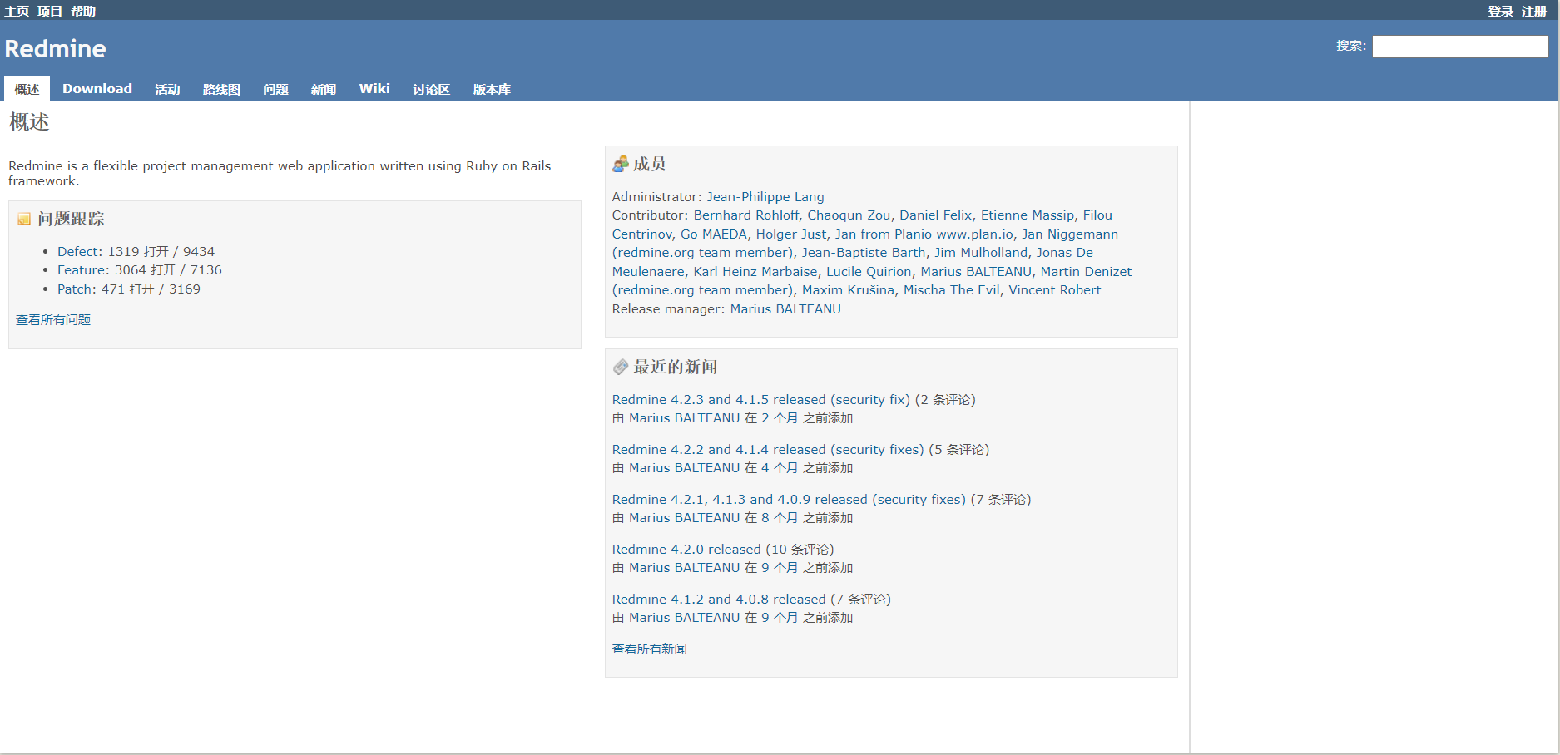
Task: Open the 讨论区 tab
Action: [431, 89]
